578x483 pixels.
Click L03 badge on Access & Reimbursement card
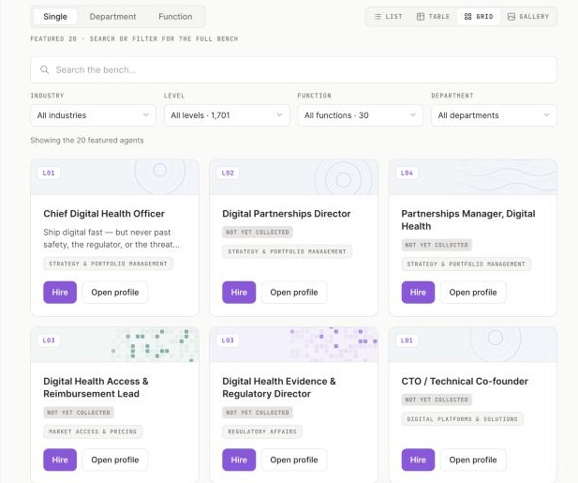(49, 340)
